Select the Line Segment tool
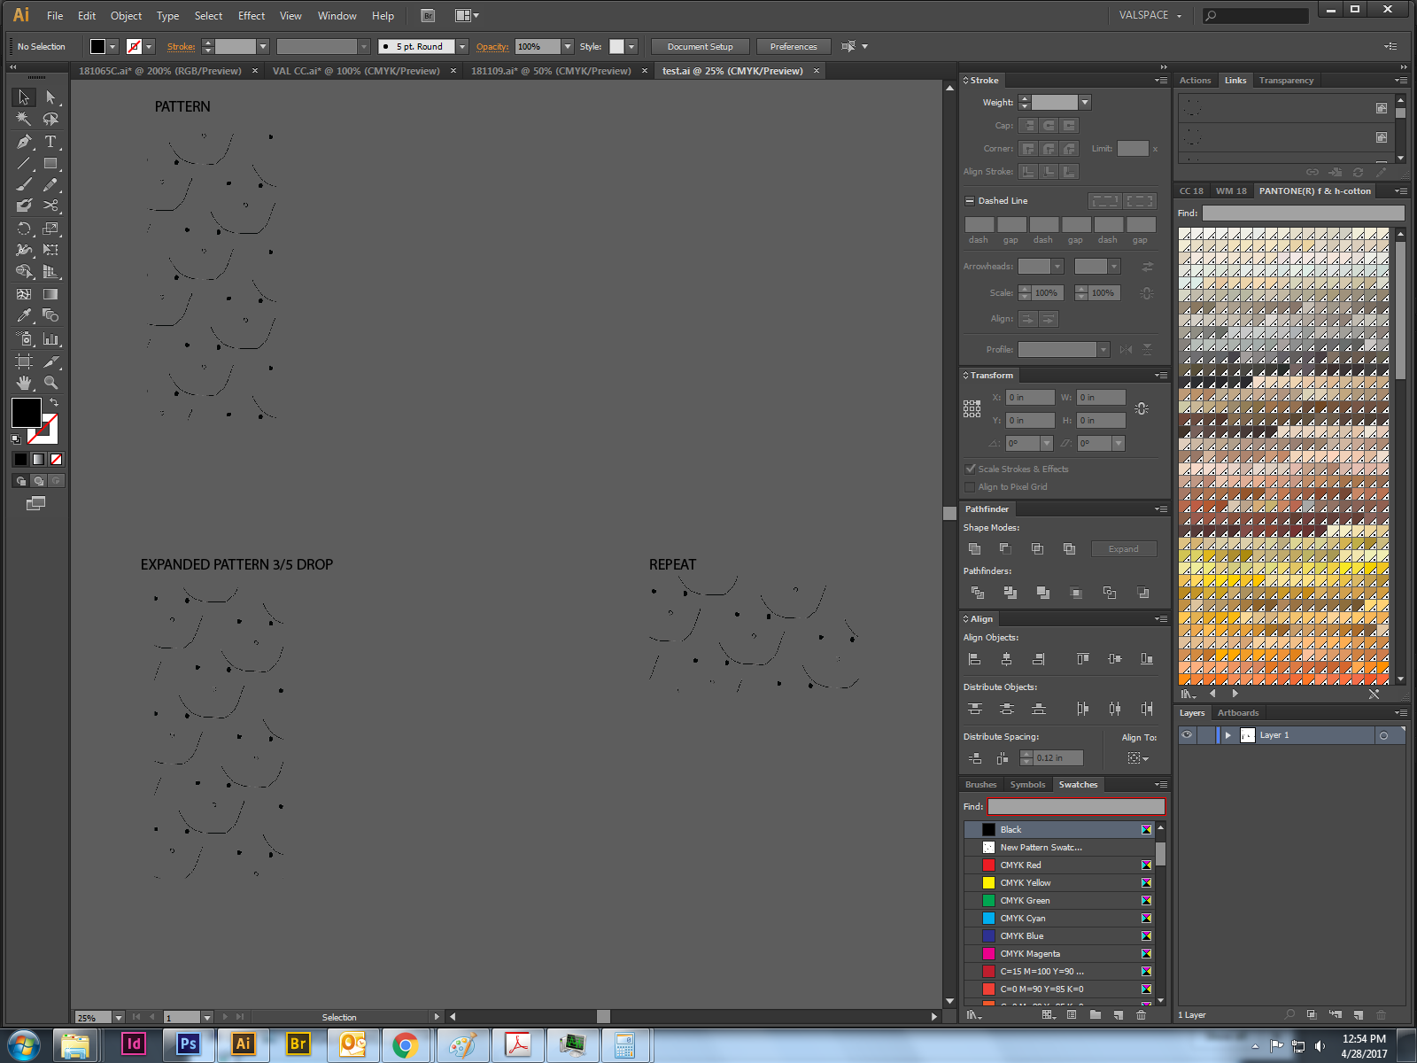1417x1063 pixels. pos(24,163)
